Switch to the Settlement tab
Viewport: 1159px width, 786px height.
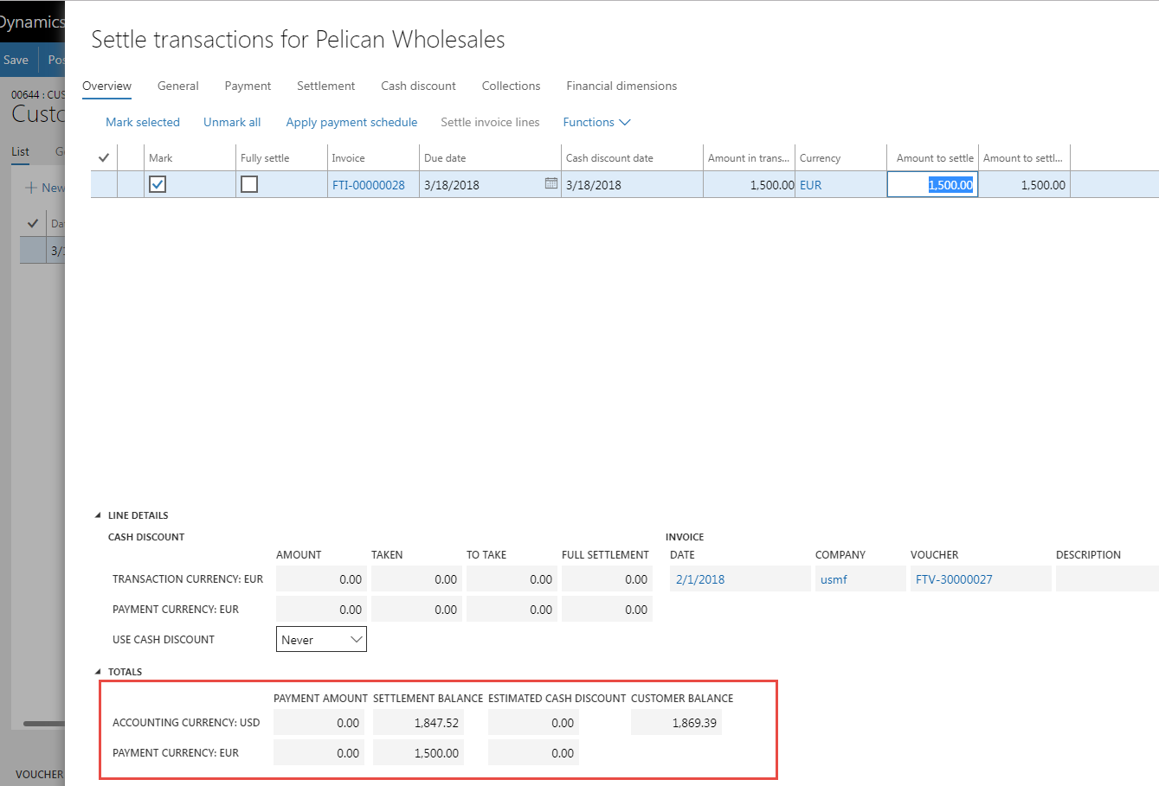325,86
